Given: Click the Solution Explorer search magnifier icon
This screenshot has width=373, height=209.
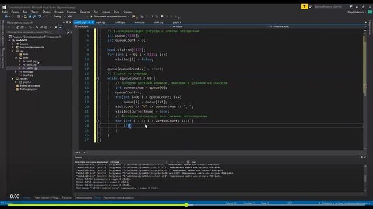Looking at the screenshot, I should (x=68, y=32).
